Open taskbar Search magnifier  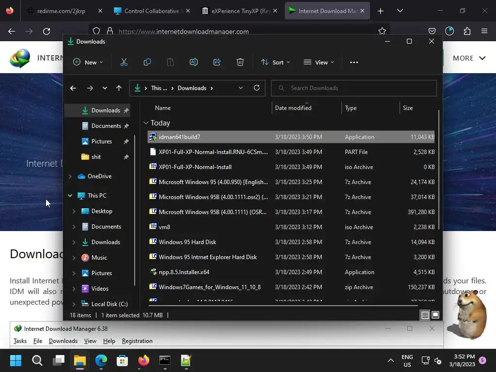click(37, 360)
